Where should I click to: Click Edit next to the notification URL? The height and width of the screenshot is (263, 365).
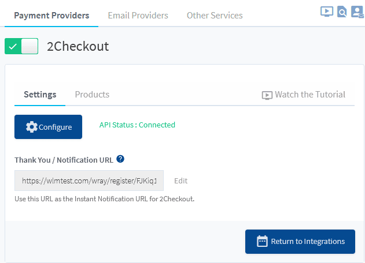(180, 181)
